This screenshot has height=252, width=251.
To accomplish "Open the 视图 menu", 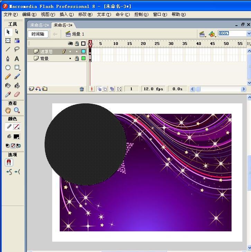I will click(48, 15).
